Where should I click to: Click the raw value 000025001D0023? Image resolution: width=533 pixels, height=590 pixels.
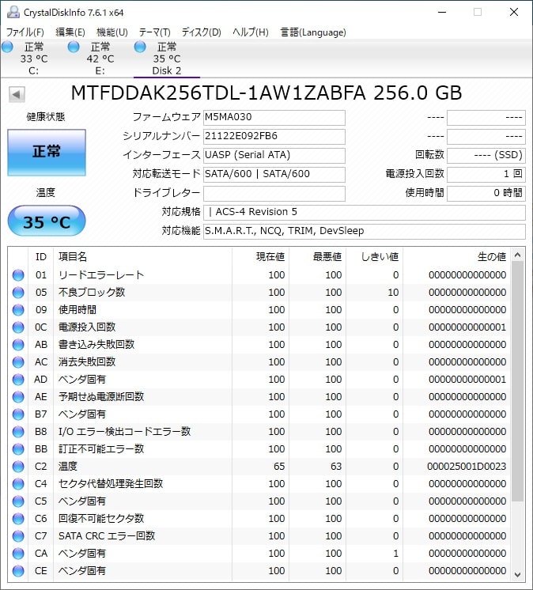tap(467, 466)
